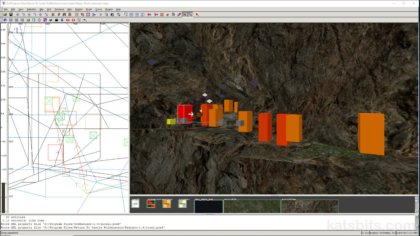Click the Texture view mode icon
Screen dimensions: 420x236
pos(106,14)
